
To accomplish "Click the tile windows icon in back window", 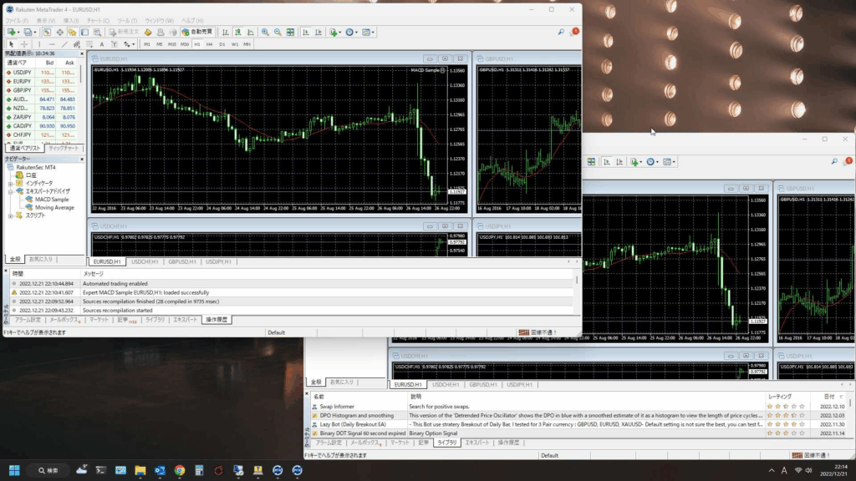I will click(x=591, y=162).
